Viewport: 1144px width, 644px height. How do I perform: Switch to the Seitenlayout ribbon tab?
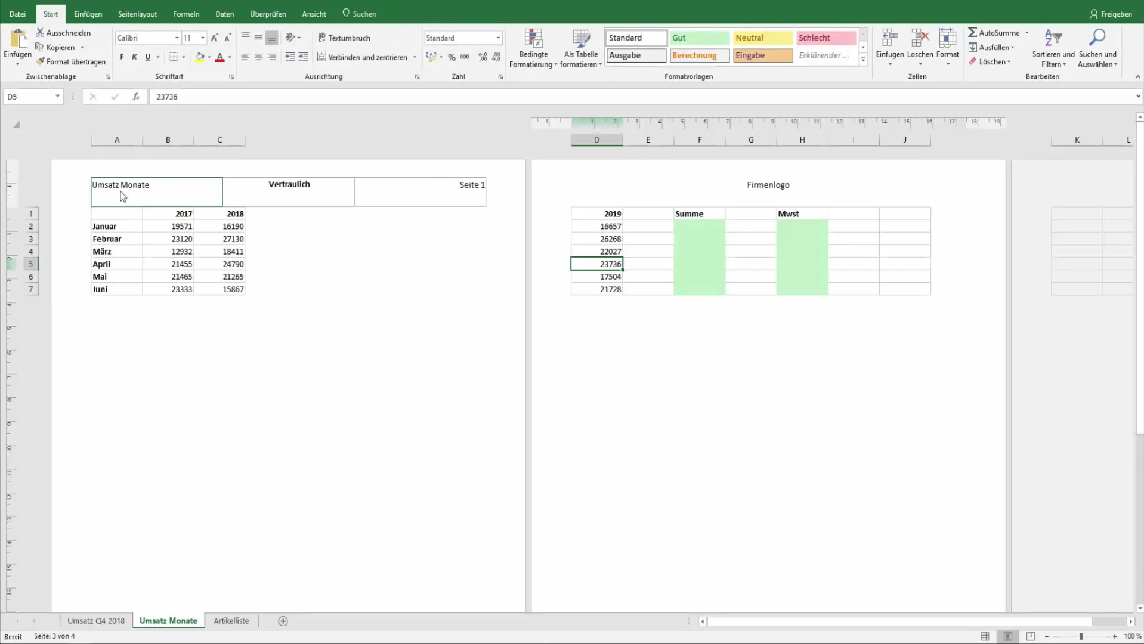[x=138, y=14]
